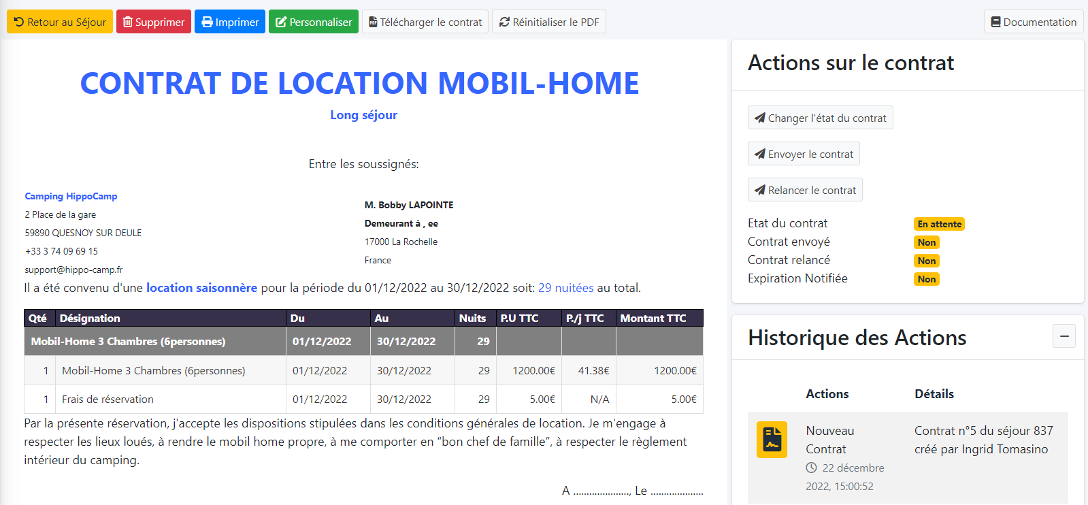Click Relancer le contrat button

[805, 190]
